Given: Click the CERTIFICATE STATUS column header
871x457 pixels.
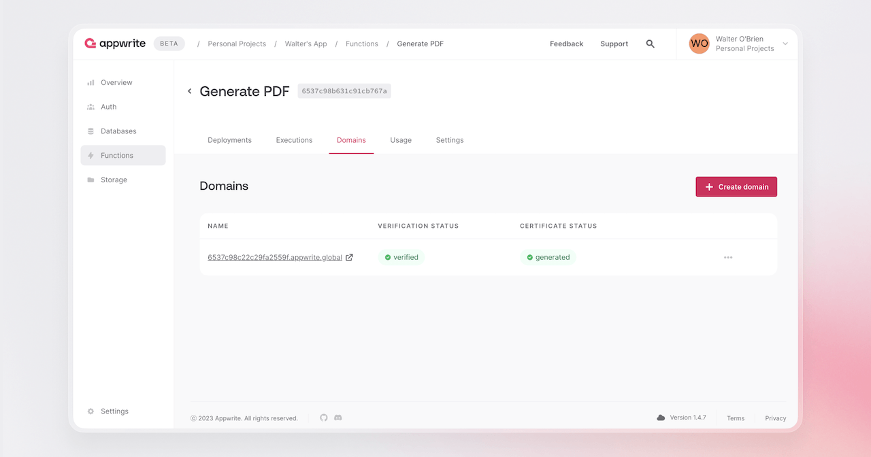Looking at the screenshot, I should coord(559,226).
